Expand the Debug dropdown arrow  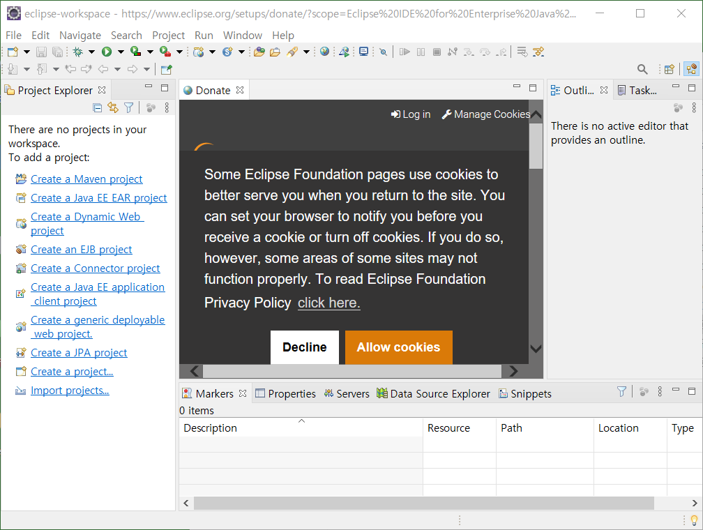pyautogui.click(x=91, y=52)
